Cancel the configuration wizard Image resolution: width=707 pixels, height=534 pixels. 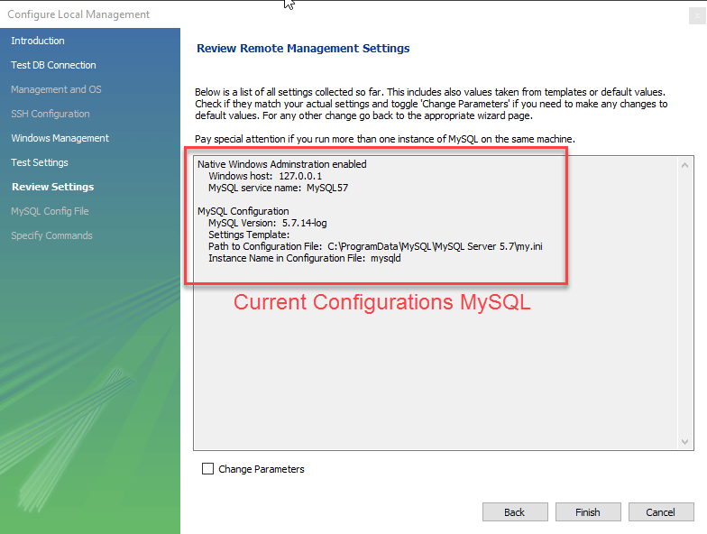(660, 512)
